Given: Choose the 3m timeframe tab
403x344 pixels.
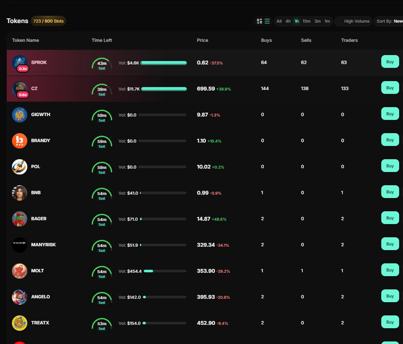Looking at the screenshot, I should (x=317, y=21).
